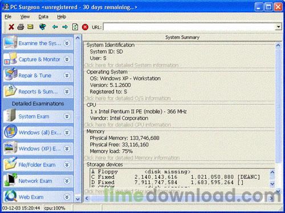The width and height of the screenshot is (285, 213).
Task: Expand the System Exam chevron
Action: point(67,116)
